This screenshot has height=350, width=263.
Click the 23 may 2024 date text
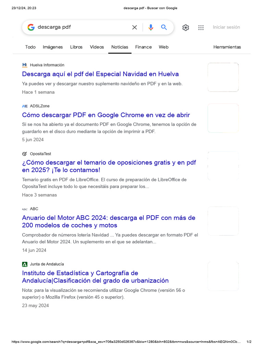click(35, 306)
